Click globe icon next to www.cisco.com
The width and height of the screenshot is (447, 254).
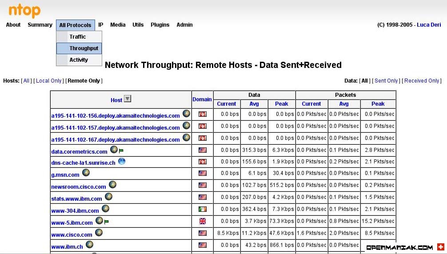[99, 232]
